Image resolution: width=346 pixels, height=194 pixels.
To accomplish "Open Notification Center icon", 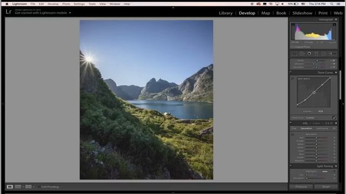I will pos(338,4).
